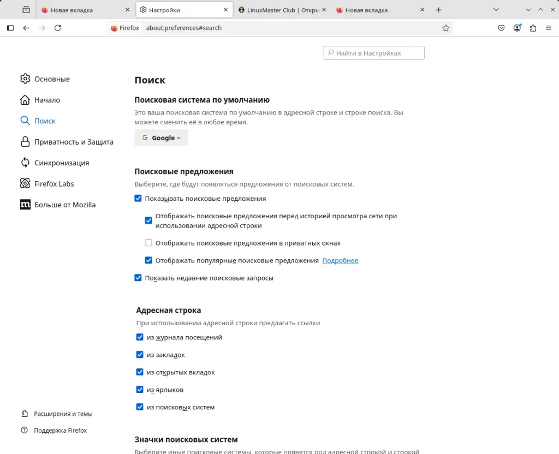Switch to the rightmost Новая вкладка tab

pyautogui.click(x=380, y=10)
